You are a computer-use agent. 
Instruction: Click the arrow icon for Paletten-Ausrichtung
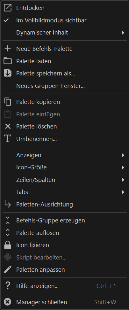click(8, 204)
